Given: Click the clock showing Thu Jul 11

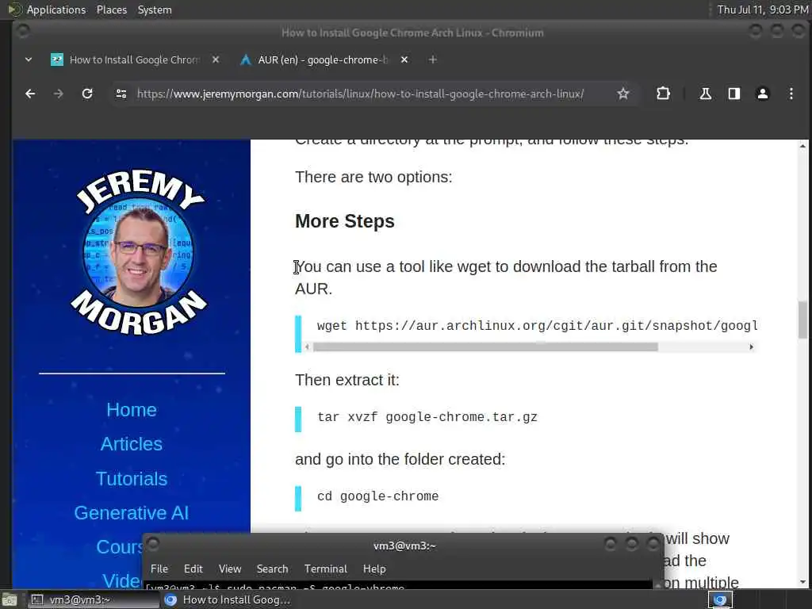Looking at the screenshot, I should click(x=762, y=10).
